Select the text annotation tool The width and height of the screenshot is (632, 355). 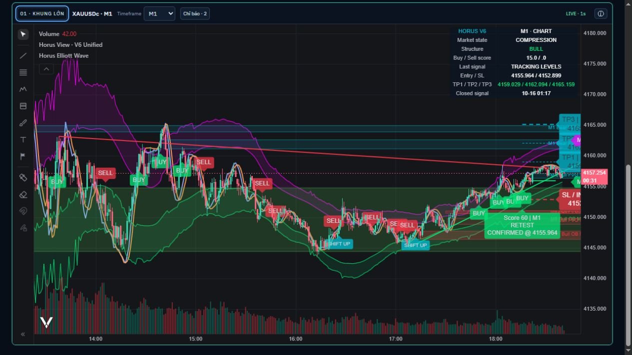pyautogui.click(x=23, y=140)
